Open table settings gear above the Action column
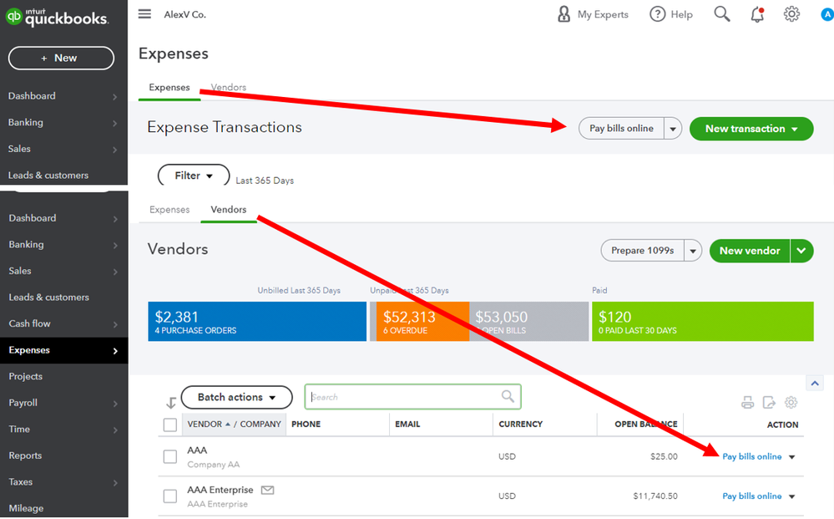Viewport: 834px width, 519px height. click(x=791, y=403)
